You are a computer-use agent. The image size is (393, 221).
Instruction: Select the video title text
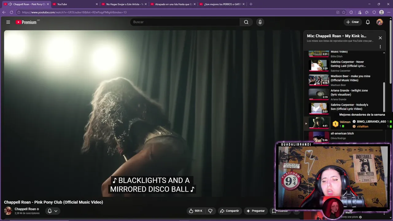click(53, 202)
